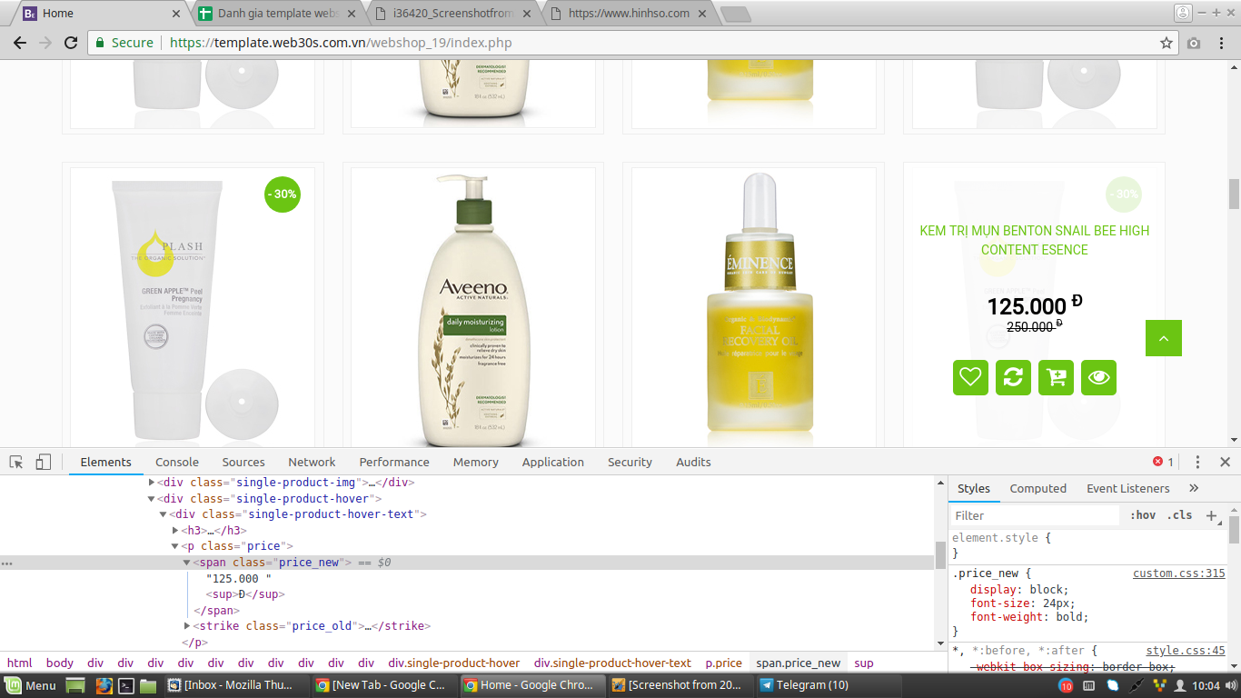Switch to the i36420_Screenshotfrom tab

tap(453, 14)
